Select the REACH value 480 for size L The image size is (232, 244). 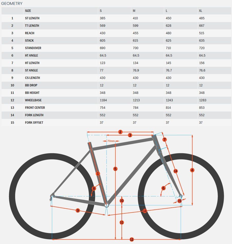click(169, 33)
